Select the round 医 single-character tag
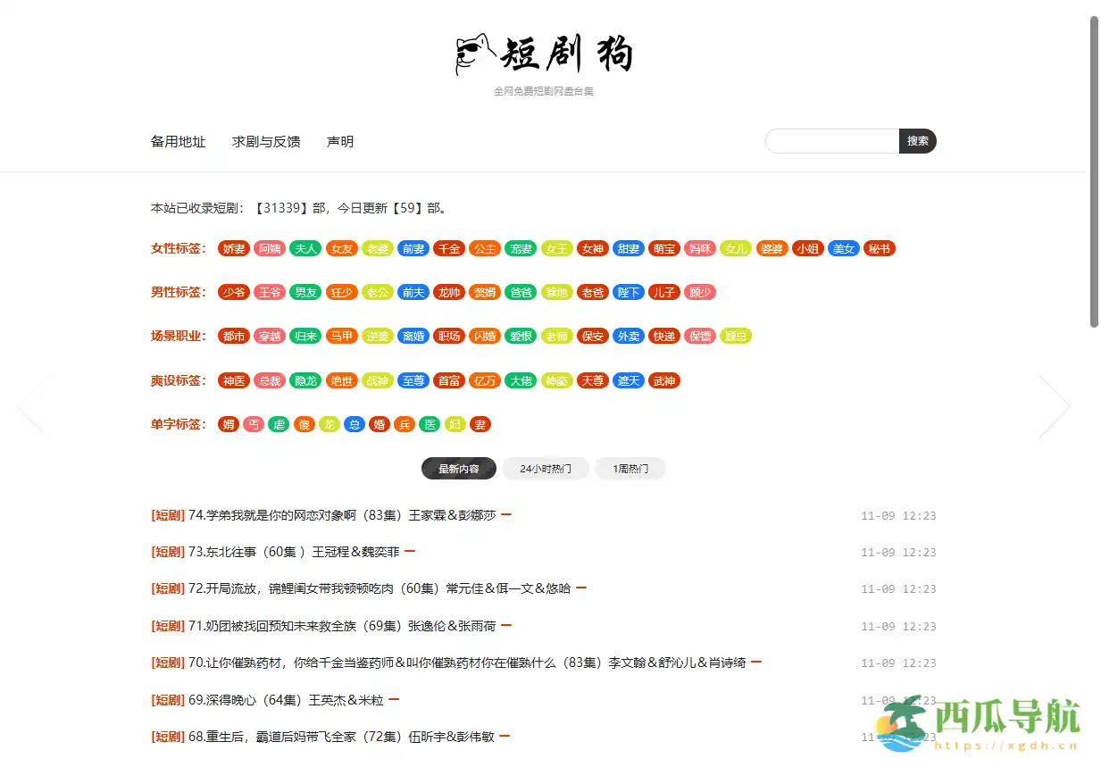Viewport: 1101px width, 767px height. (x=430, y=424)
